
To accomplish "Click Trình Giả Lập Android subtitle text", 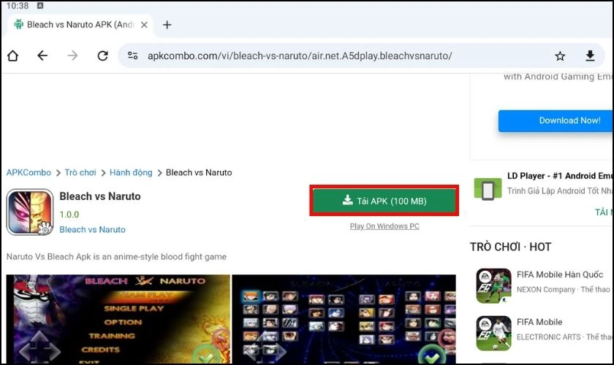I will 561,191.
